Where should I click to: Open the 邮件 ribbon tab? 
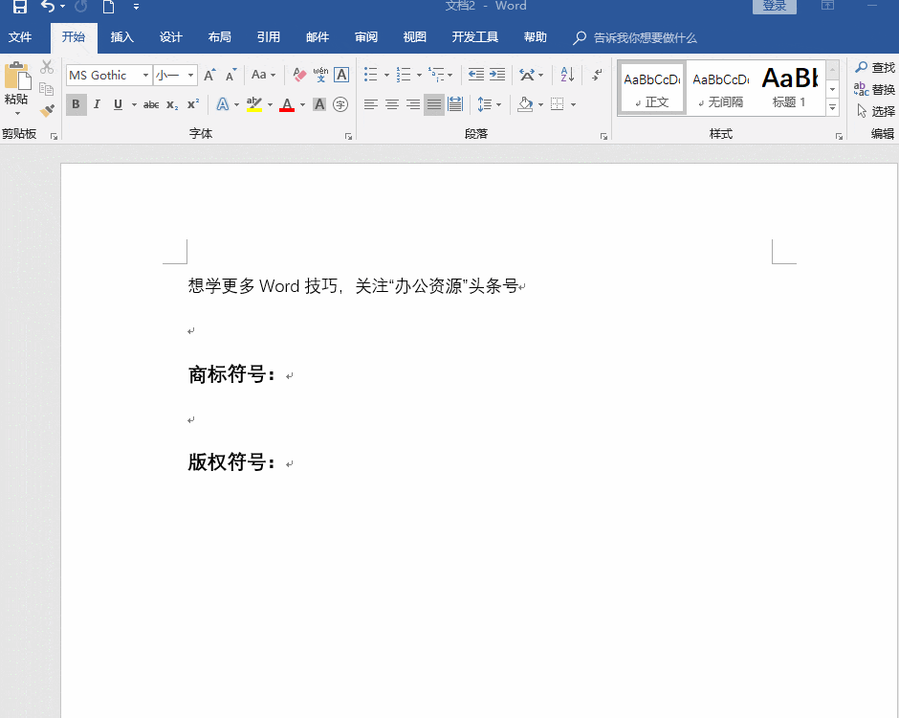(317, 36)
